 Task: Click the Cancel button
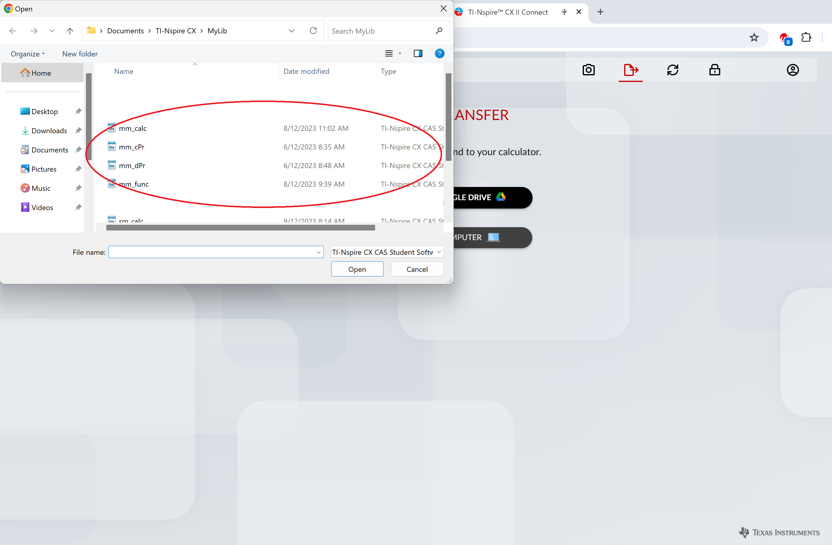[417, 269]
